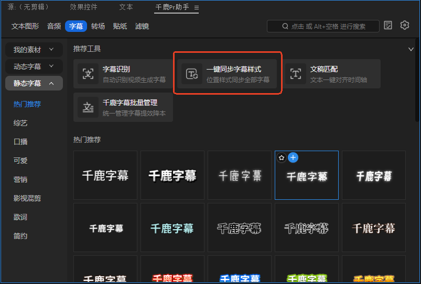Click the 自动识别视频生成字幕 description

tap(134, 80)
